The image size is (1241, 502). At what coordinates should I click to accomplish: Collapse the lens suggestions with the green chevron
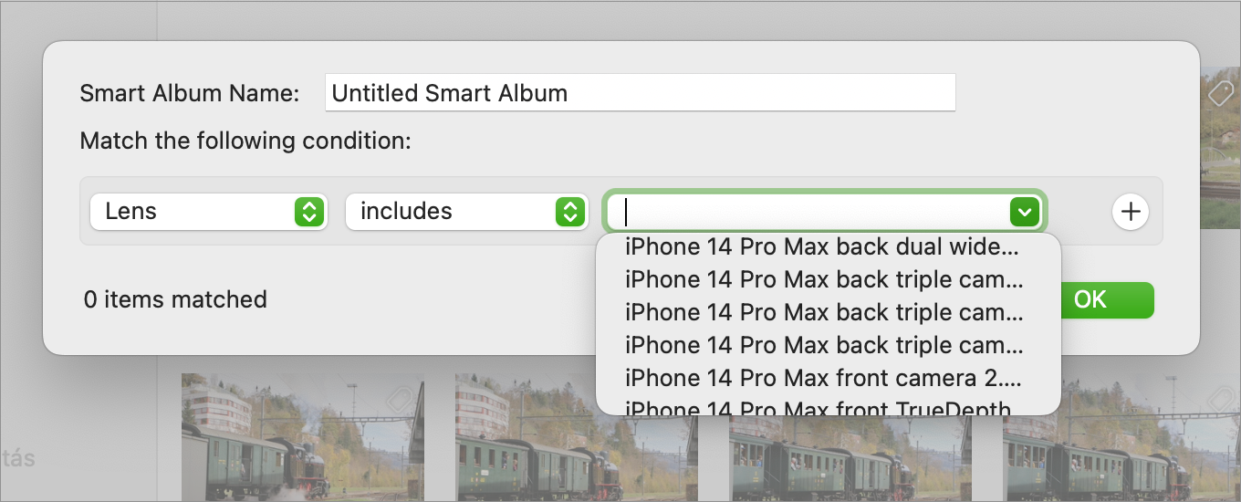[x=1025, y=212]
